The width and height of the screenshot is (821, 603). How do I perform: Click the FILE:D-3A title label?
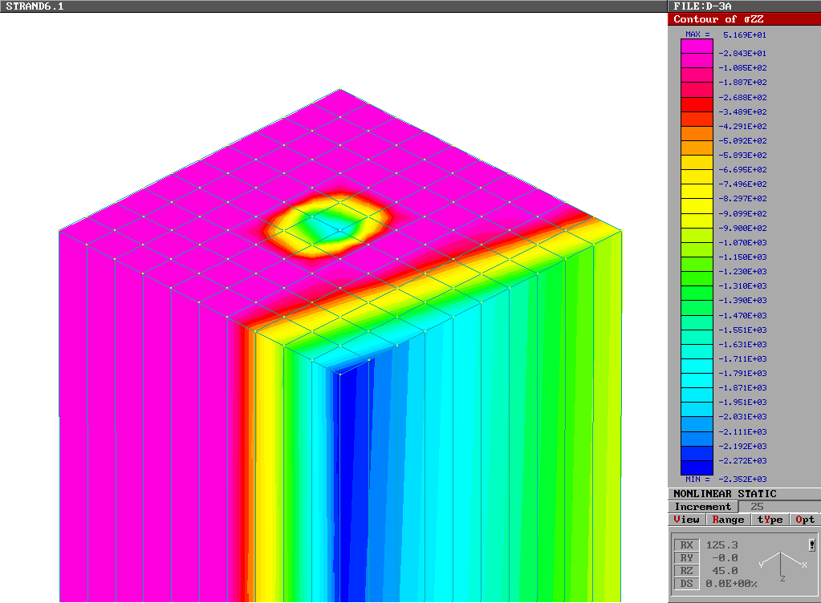click(x=703, y=6)
